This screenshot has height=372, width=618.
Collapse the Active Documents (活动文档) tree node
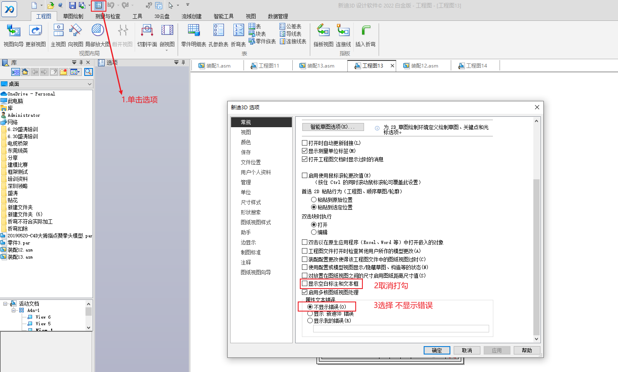pos(5,304)
